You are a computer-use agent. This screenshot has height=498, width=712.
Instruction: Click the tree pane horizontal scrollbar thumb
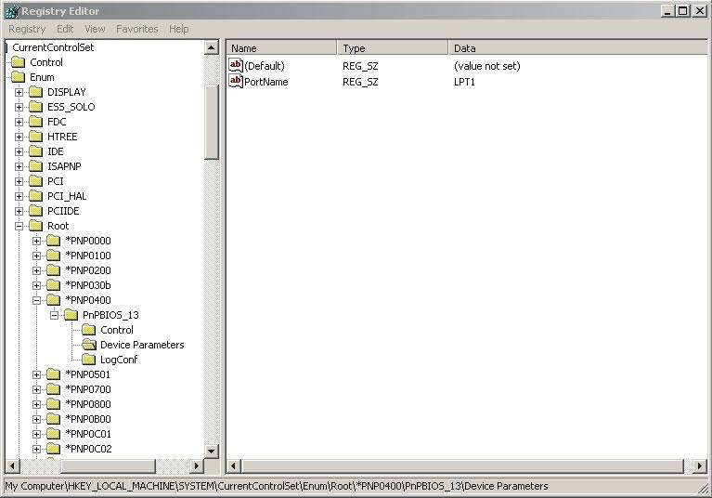click(108, 466)
